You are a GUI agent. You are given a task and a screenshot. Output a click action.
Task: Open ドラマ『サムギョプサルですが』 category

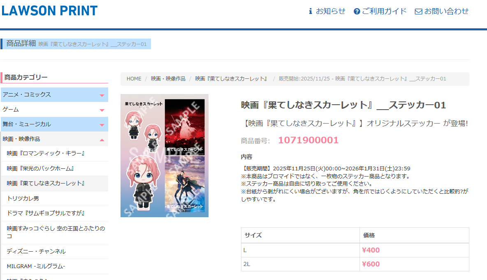click(46, 213)
